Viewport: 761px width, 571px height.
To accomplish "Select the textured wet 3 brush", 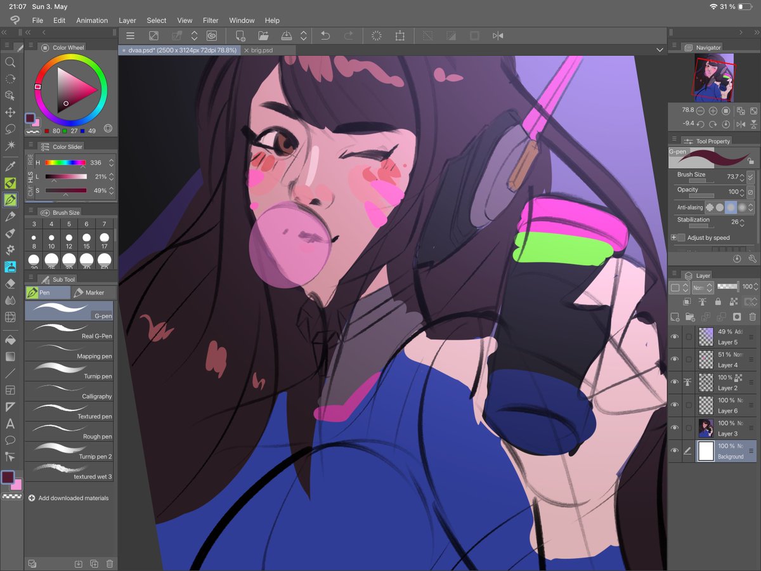I will point(70,472).
